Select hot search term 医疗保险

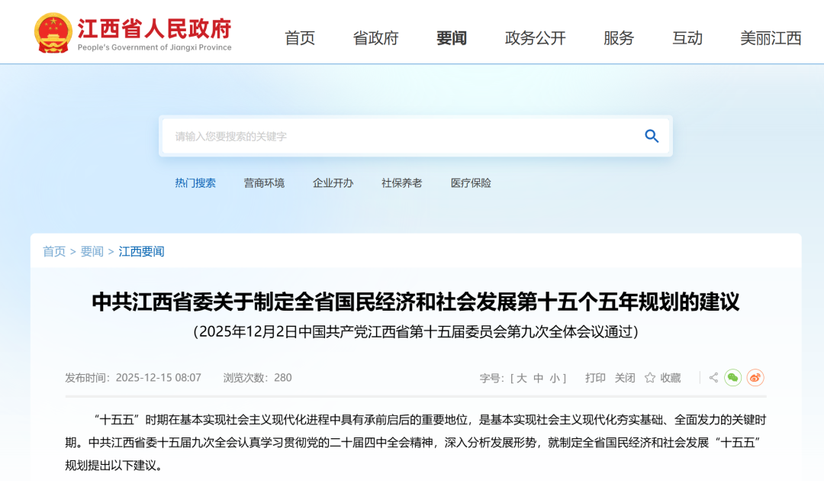pos(470,183)
